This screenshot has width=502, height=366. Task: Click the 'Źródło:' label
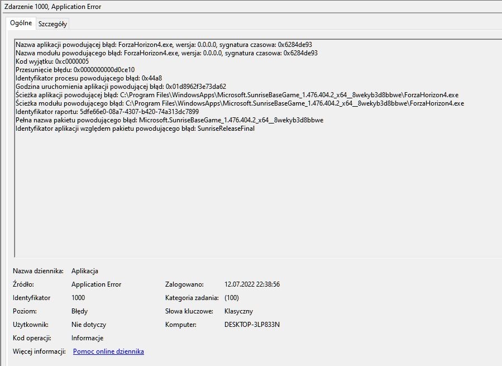coord(23,284)
